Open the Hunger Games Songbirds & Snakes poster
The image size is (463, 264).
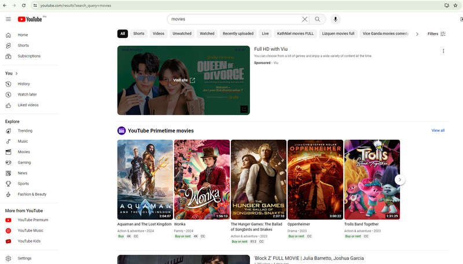click(x=259, y=180)
